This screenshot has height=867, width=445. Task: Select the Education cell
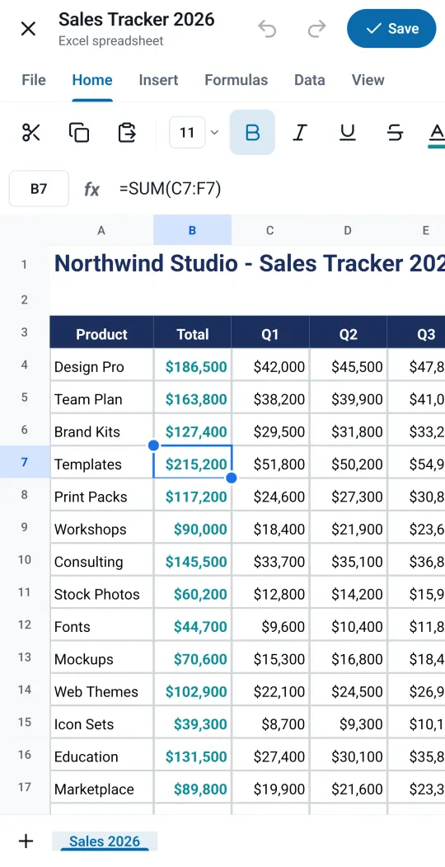coord(101,756)
